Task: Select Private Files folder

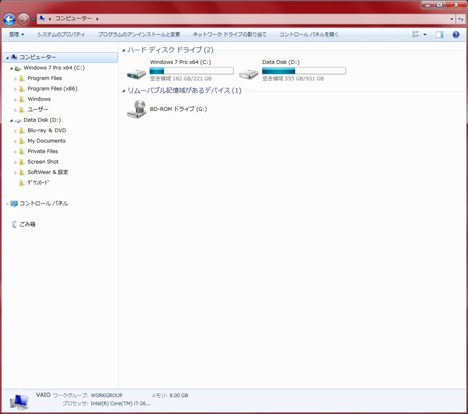Action: click(x=43, y=151)
